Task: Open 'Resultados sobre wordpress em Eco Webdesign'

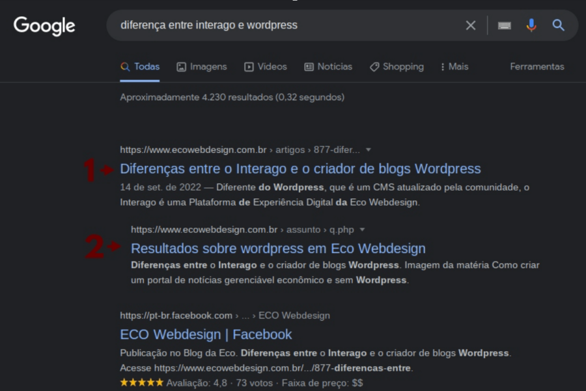Action: click(x=278, y=249)
